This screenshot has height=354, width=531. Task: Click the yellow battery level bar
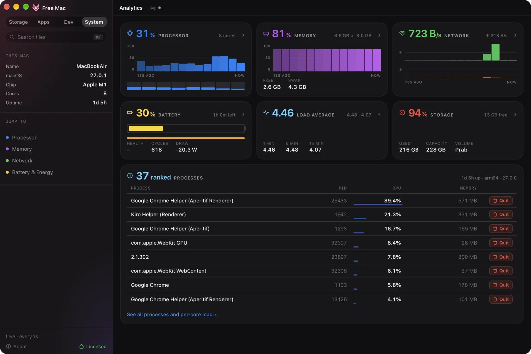coord(146,129)
